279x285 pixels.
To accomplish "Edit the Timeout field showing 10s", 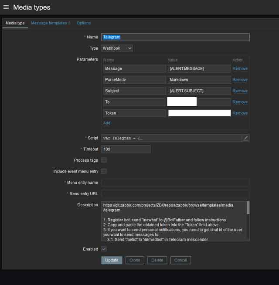I will pyautogui.click(x=126, y=149).
